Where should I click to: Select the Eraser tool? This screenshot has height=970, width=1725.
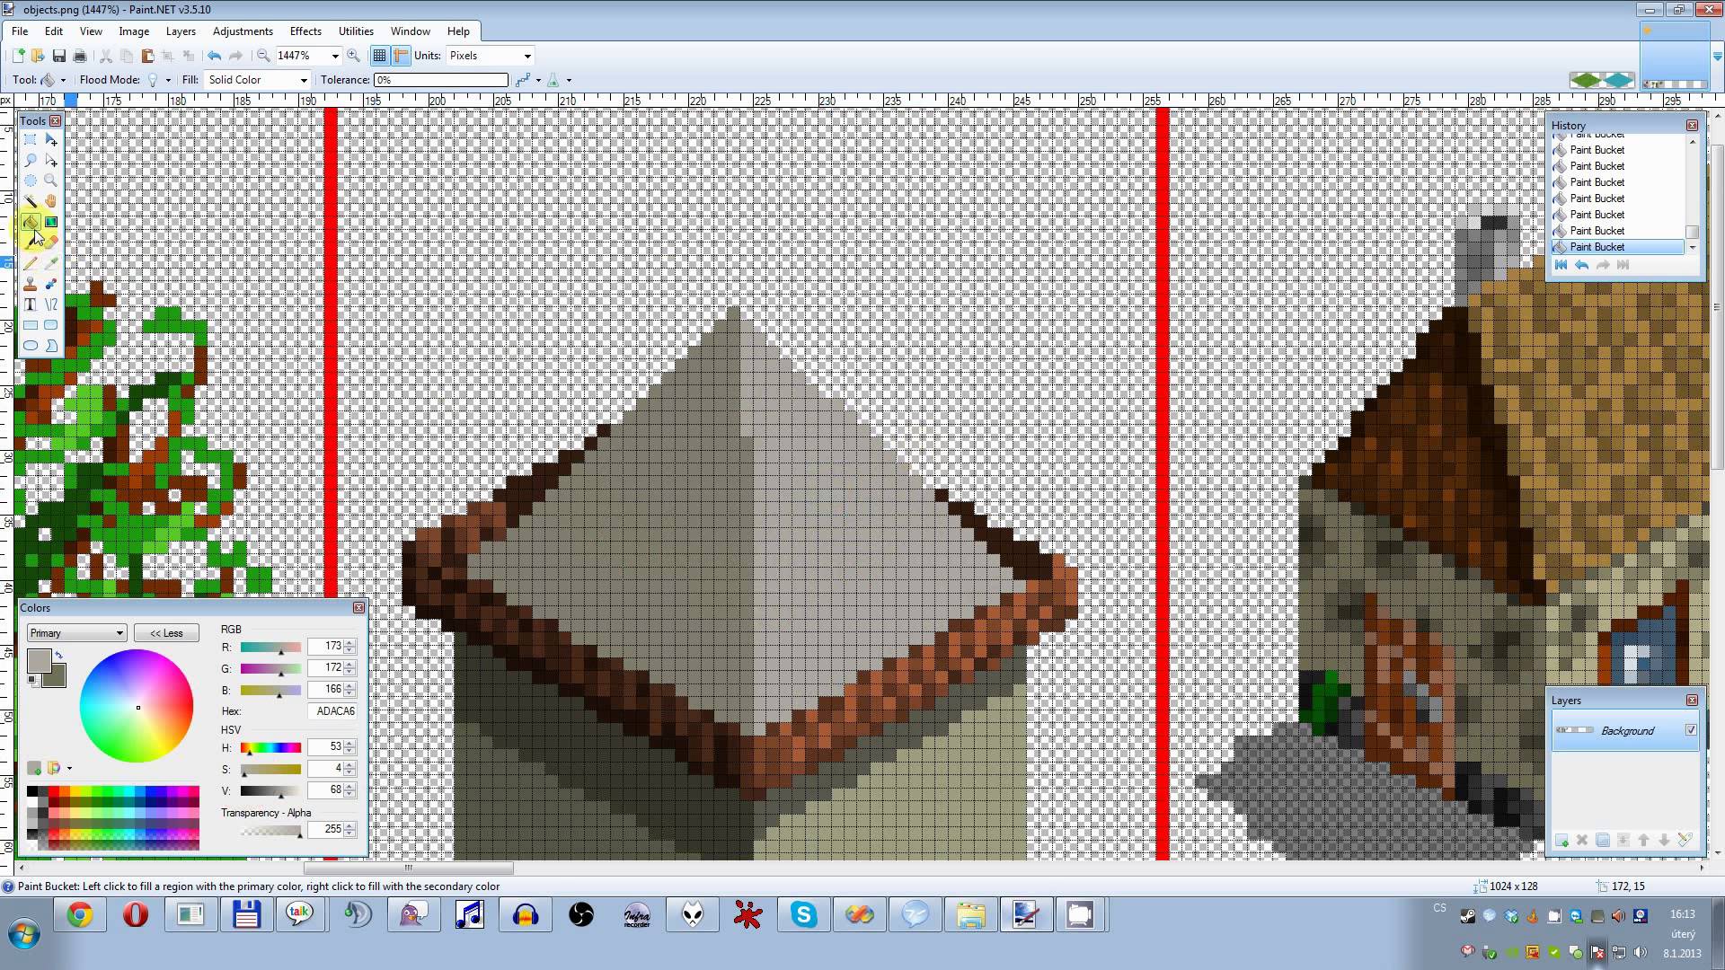click(x=51, y=242)
